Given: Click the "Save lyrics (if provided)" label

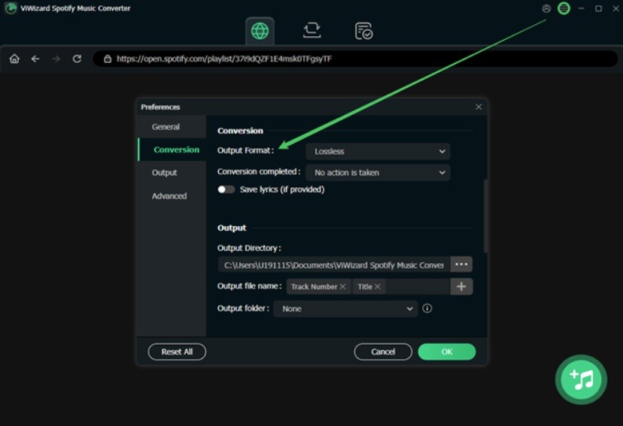Looking at the screenshot, I should [282, 189].
